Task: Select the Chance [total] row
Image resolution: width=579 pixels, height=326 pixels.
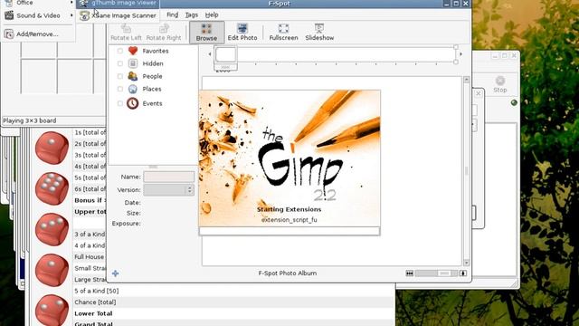Action: coord(234,302)
